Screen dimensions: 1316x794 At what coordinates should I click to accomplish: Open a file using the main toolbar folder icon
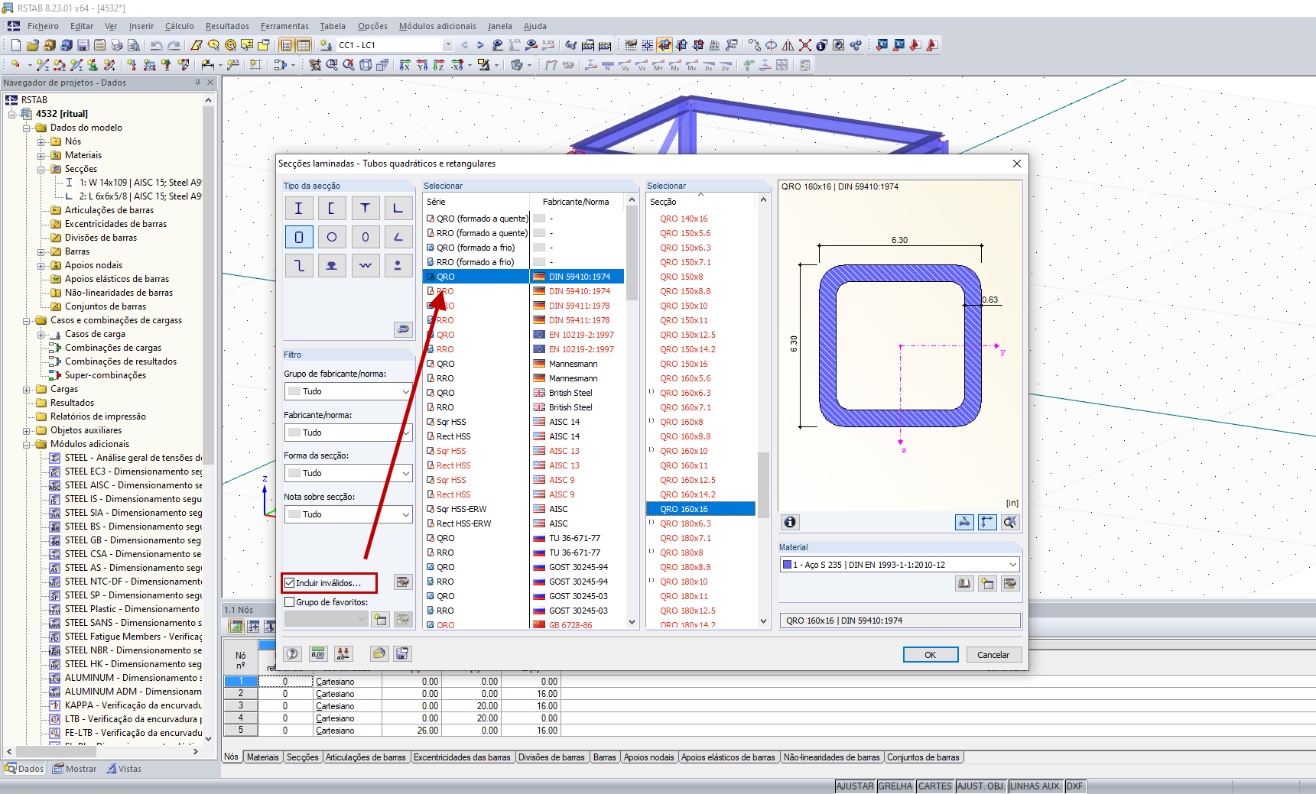coord(33,45)
